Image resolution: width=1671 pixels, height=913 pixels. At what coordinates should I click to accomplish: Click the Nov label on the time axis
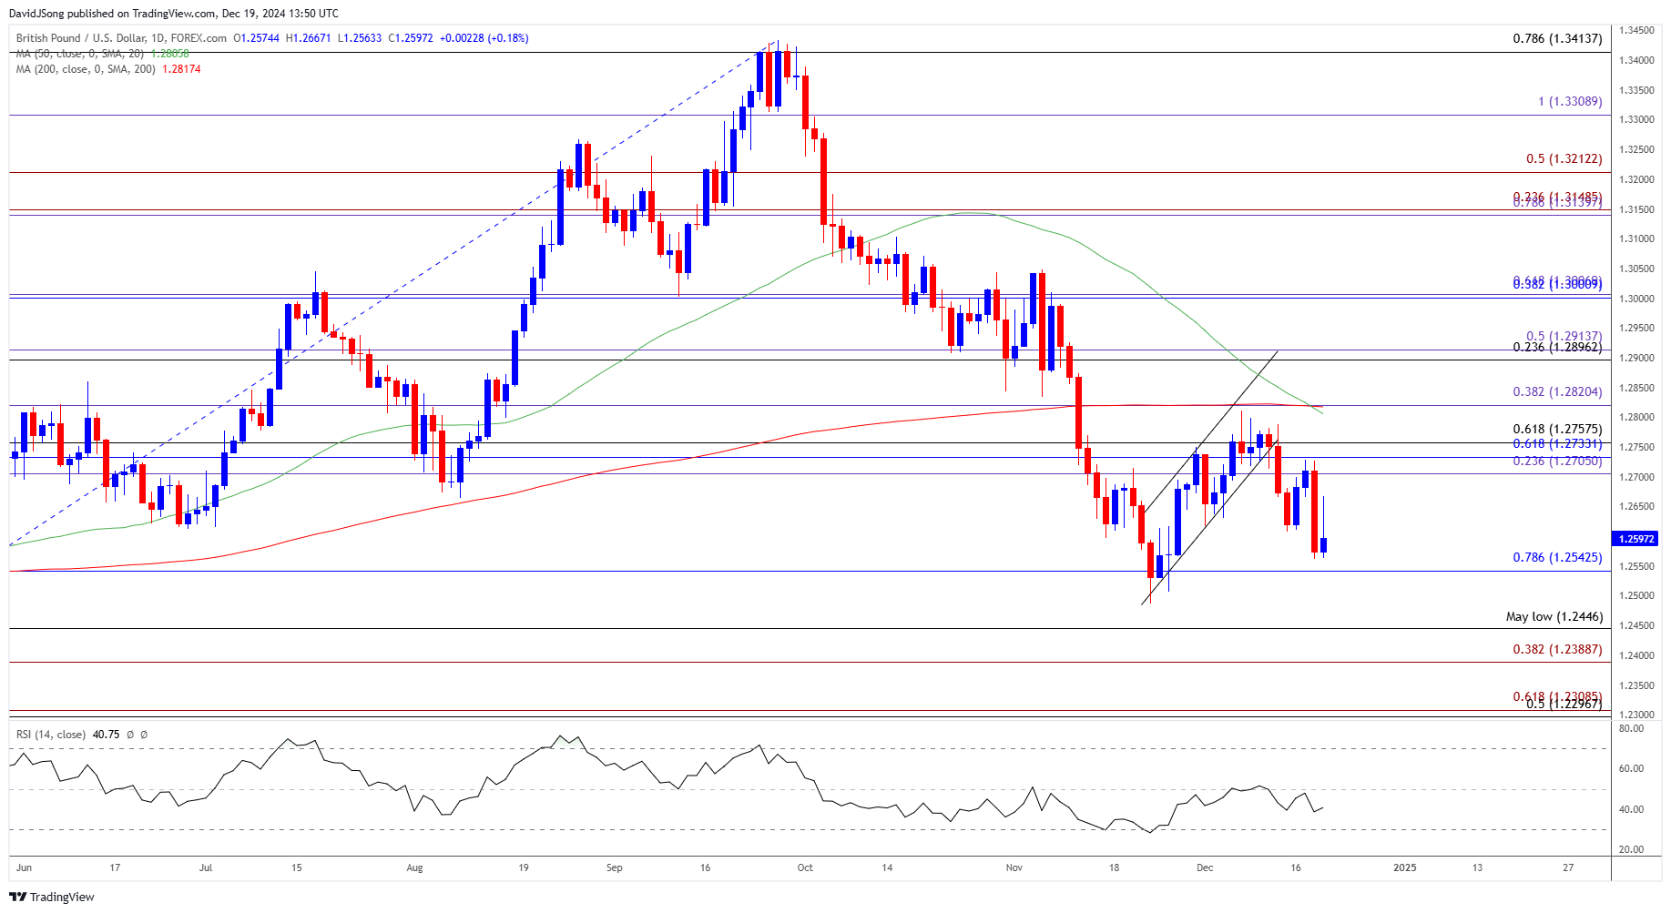point(1014,867)
